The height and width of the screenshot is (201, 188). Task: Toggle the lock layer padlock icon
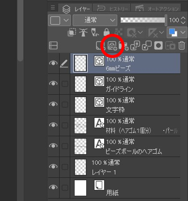107,32
